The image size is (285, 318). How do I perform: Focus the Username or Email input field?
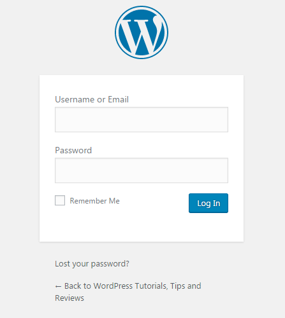pyautogui.click(x=142, y=120)
